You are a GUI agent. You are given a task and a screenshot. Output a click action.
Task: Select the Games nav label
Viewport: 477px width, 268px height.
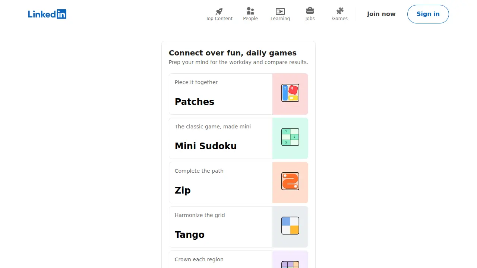pyautogui.click(x=340, y=19)
